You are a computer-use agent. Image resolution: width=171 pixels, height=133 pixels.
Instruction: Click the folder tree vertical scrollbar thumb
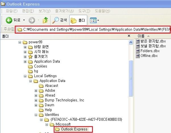[131, 78]
